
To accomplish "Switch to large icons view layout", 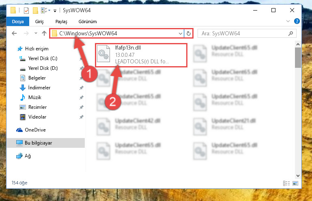I will tap(295, 183).
